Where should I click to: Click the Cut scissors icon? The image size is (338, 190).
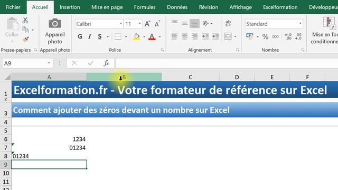pos(25,21)
